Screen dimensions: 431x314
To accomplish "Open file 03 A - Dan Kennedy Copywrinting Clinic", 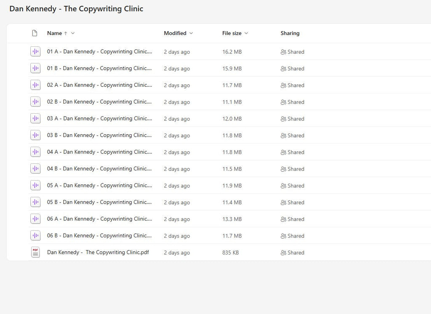I will point(99,119).
